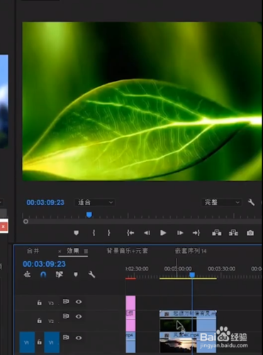Click the Extract button
Image resolution: width=263 pixels, height=355 pixels.
[233, 233]
